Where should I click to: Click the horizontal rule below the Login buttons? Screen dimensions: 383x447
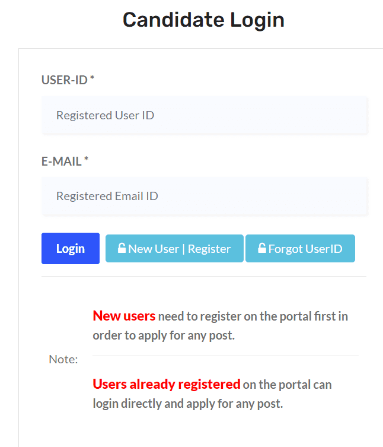click(x=204, y=276)
